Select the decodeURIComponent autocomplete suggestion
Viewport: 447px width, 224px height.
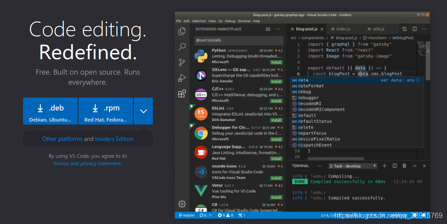(357, 110)
